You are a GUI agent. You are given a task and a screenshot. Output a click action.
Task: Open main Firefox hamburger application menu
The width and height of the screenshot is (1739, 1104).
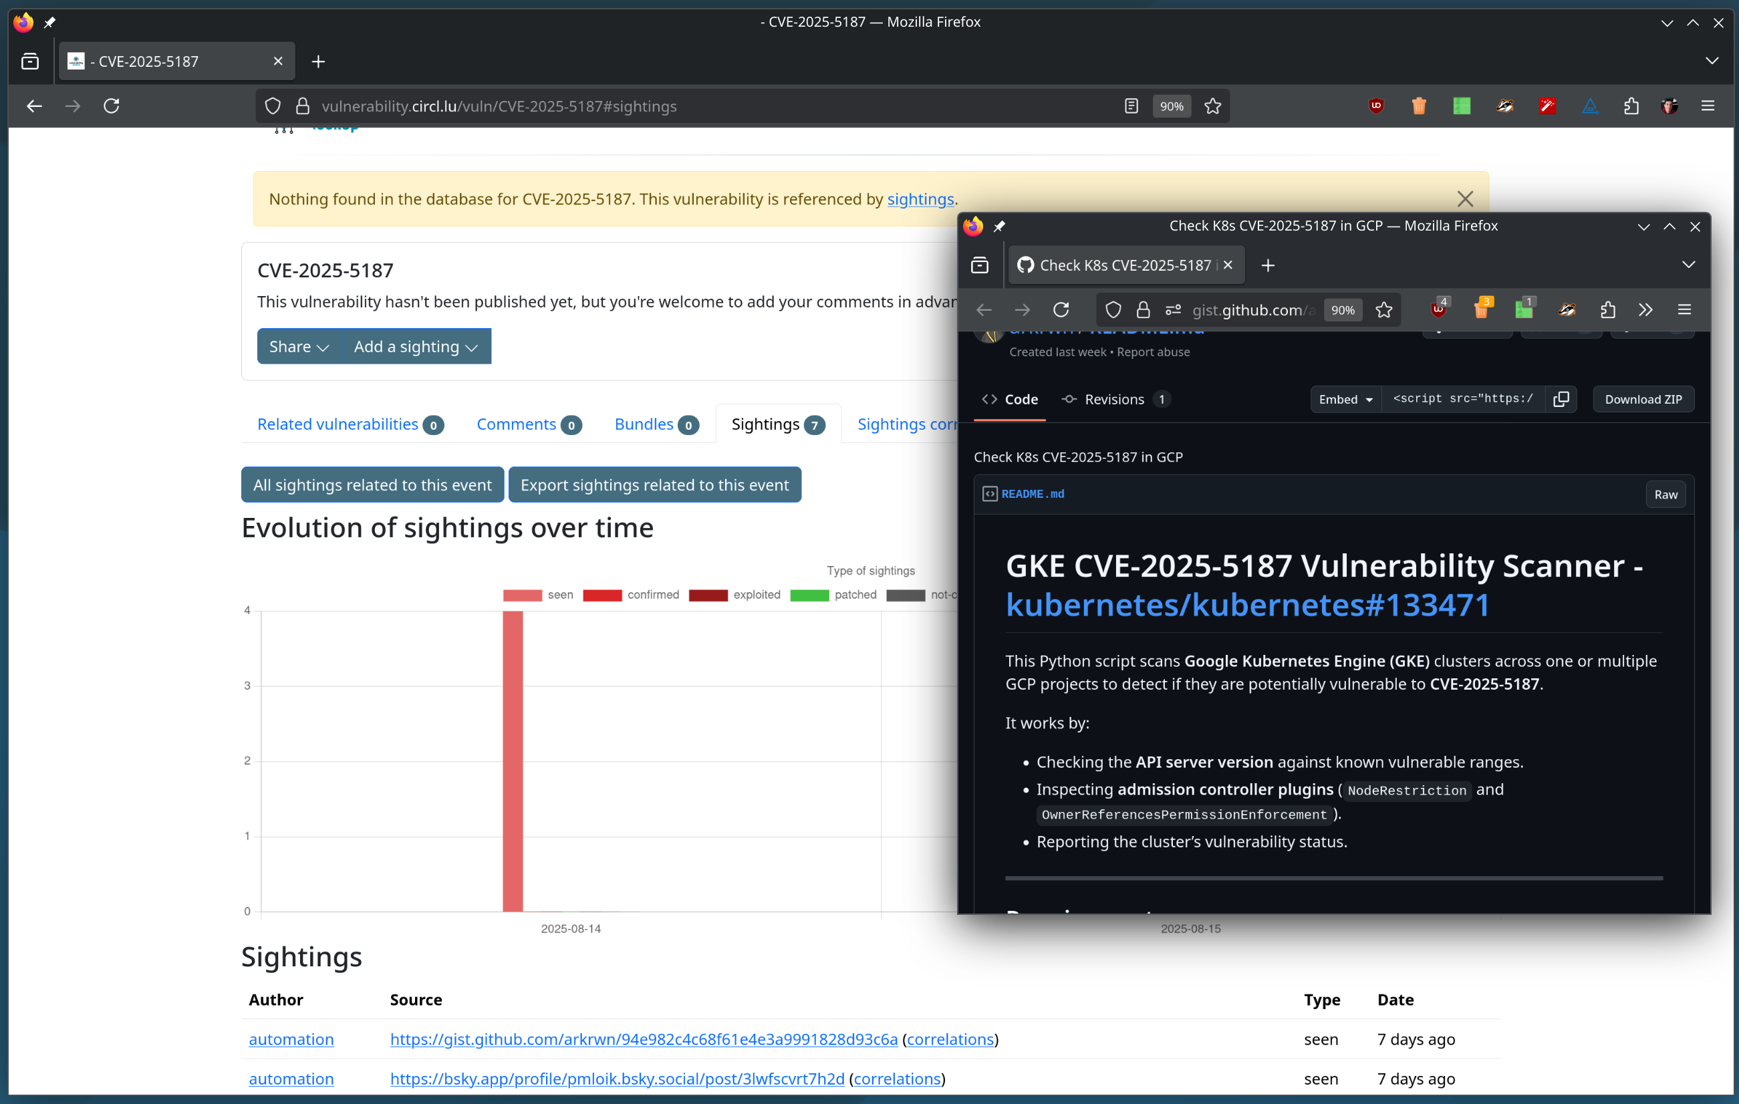pyautogui.click(x=1707, y=106)
